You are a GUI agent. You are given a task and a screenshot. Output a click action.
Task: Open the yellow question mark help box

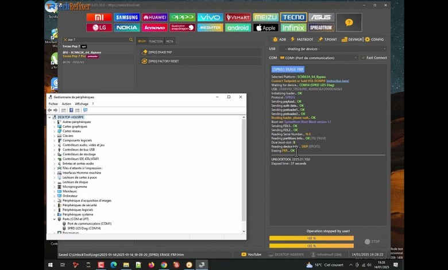point(349,22)
